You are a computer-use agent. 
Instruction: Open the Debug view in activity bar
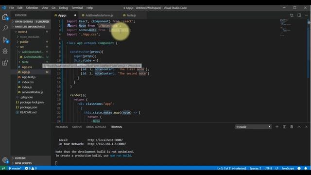5,51
